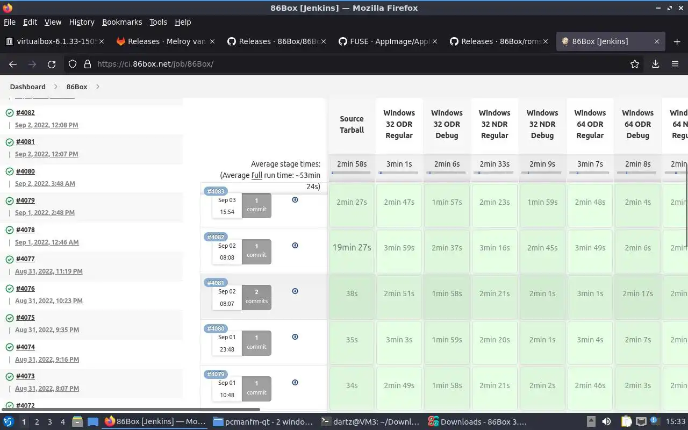Screen dimensions: 688x430
Task: Click success status icon for build #4074
Action: pos(10,348)
